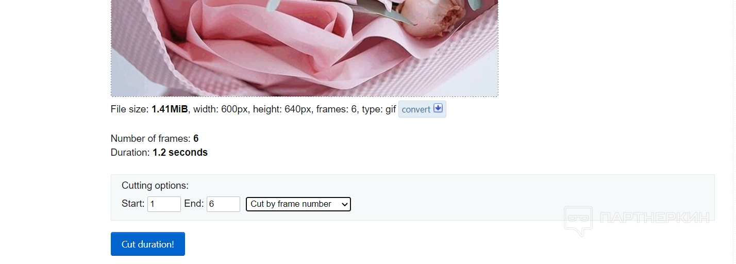Click the convert button text
Viewport: 736px width, 264px height.
[x=416, y=109]
